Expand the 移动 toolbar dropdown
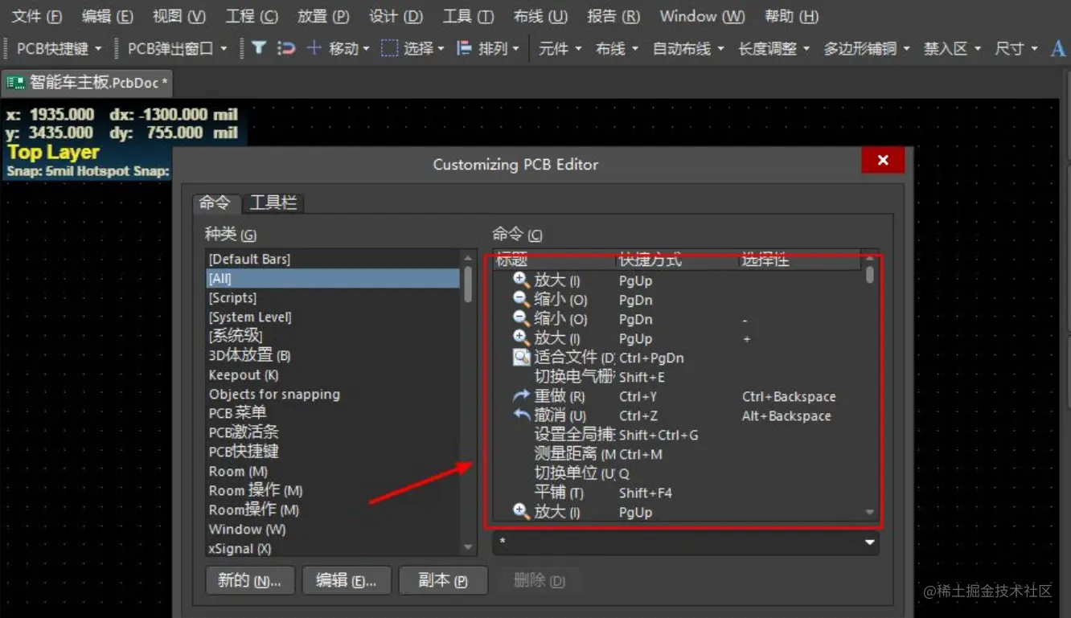Image resolution: width=1071 pixels, height=618 pixels. point(366,49)
